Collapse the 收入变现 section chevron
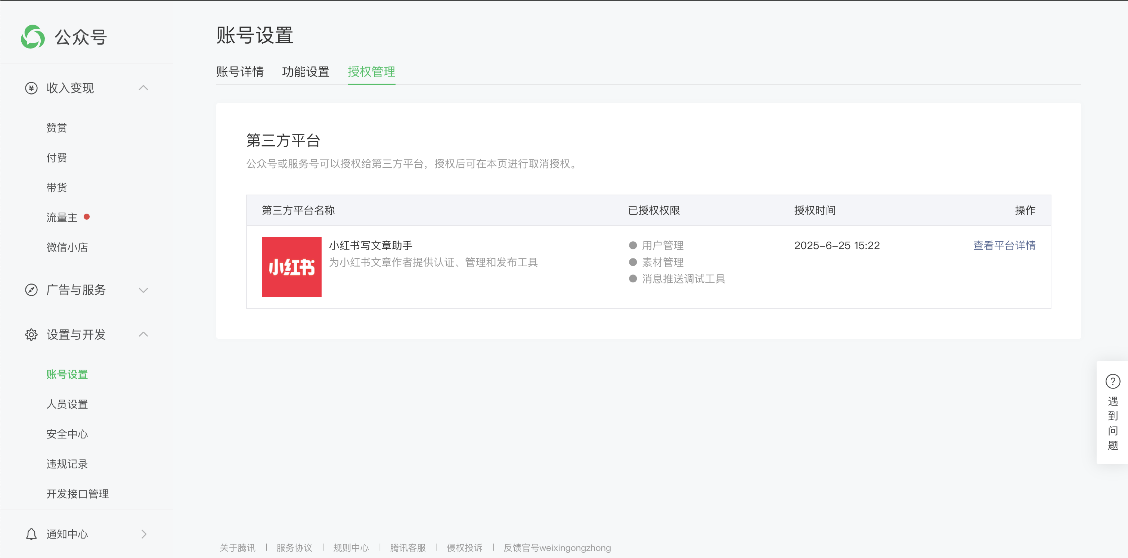The image size is (1128, 558). (143, 88)
